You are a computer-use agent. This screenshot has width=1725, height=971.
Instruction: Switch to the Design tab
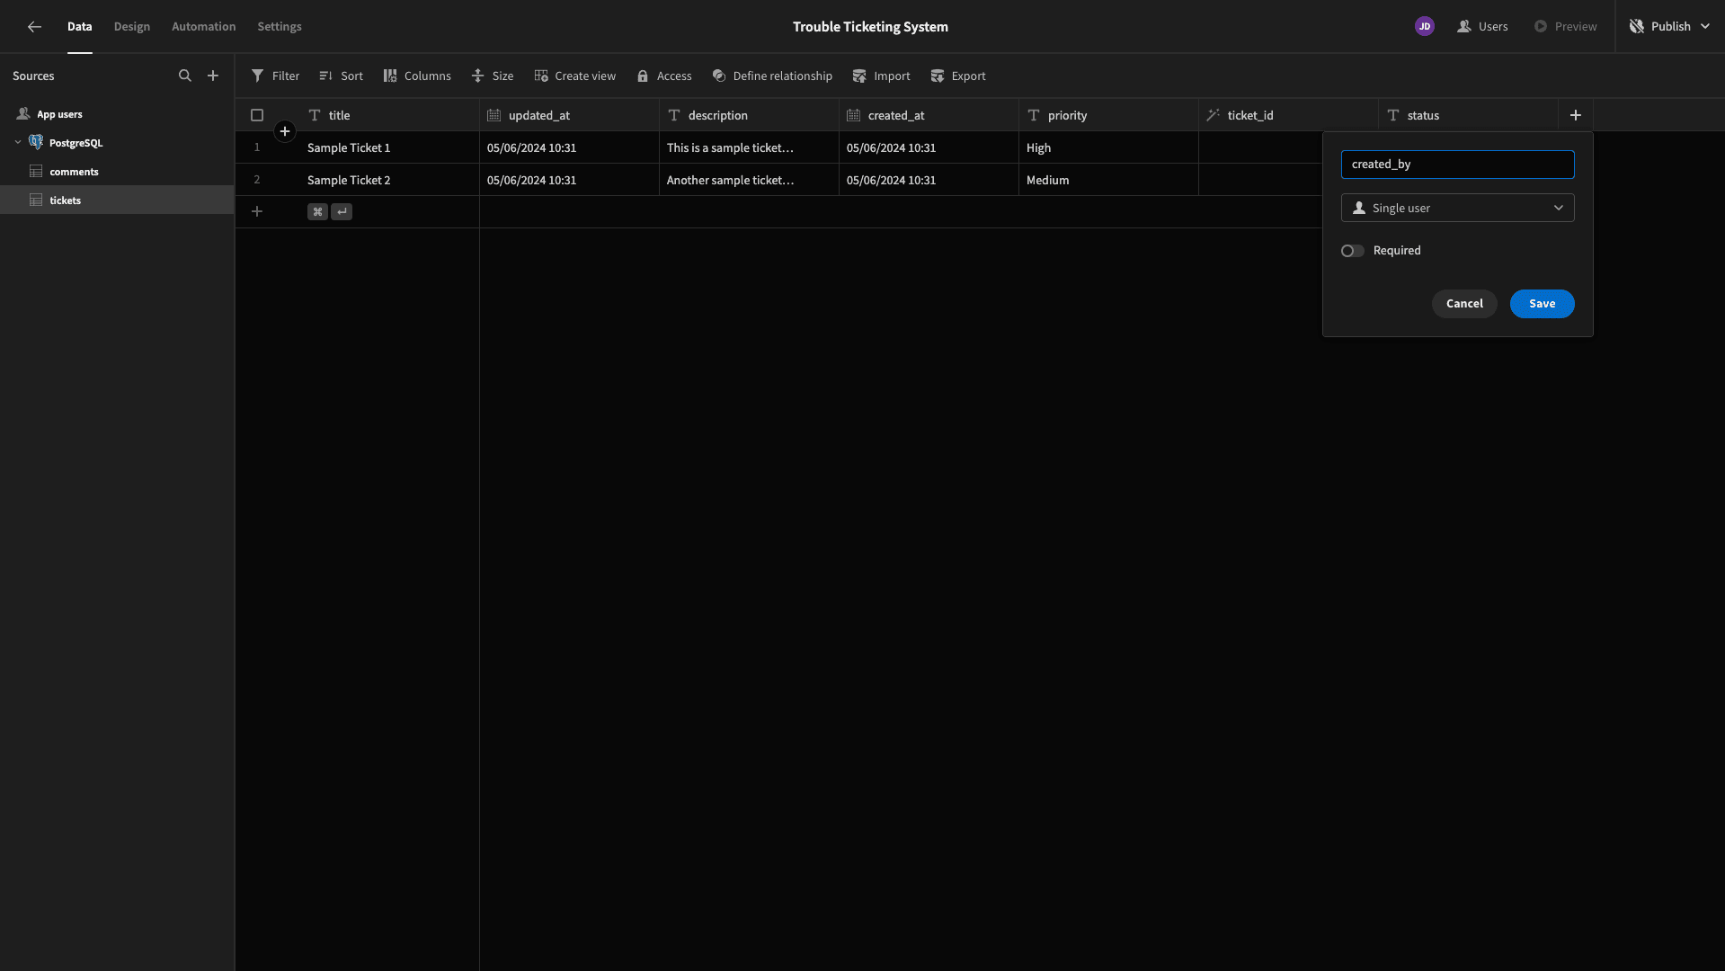[x=132, y=27]
